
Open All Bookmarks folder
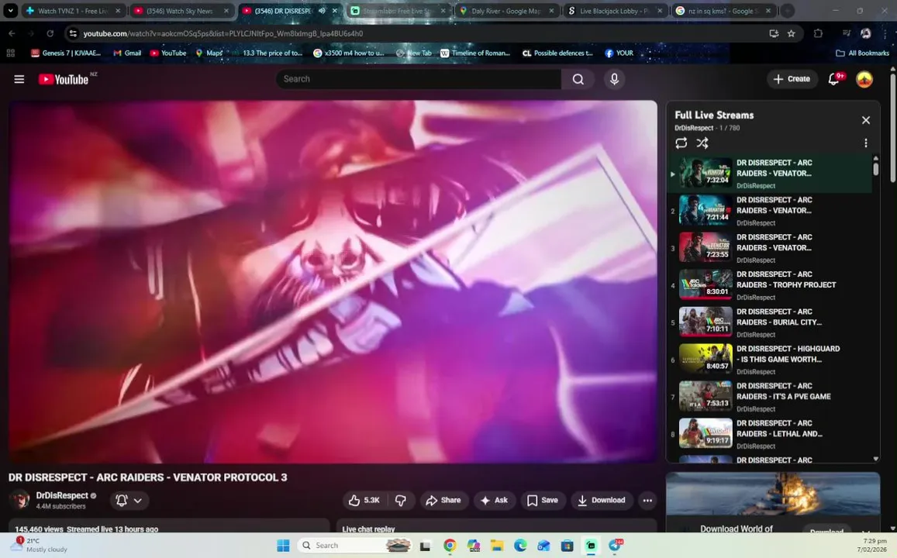[x=862, y=53]
